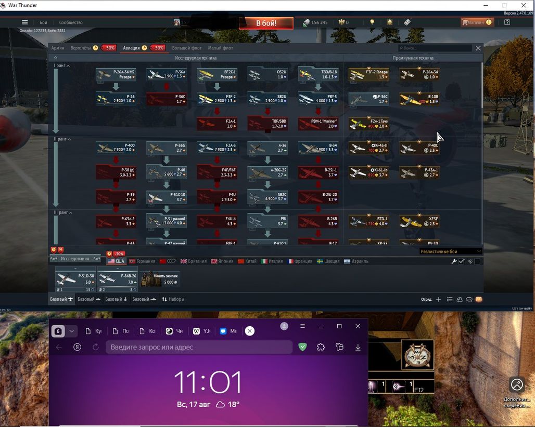The width and height of the screenshot is (535, 427).
Task: Select the «СССР» nation tab
Action: click(x=168, y=261)
